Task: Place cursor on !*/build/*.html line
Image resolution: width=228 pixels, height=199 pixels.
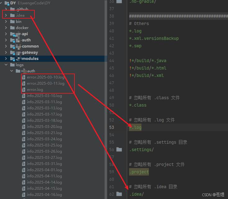Action: coord(148,68)
